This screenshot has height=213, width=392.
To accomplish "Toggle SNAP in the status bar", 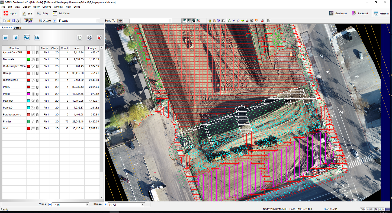I will [369, 209].
